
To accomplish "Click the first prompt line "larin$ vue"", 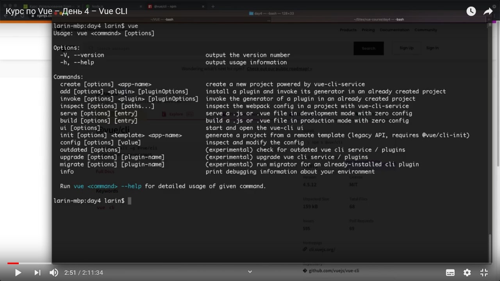I will 96,26.
